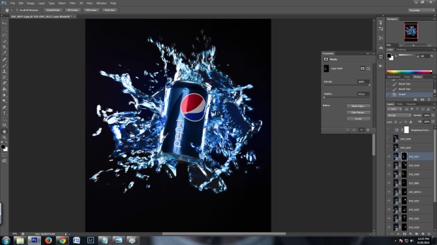Toggle mask visibility eye in Properties panel
Viewport: 437px width, 245px height.
(x=361, y=130)
